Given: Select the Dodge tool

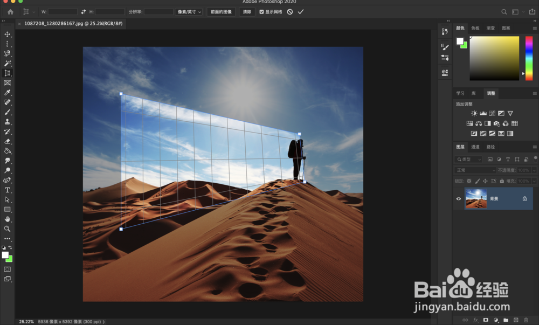Looking at the screenshot, I should click(x=7, y=170).
